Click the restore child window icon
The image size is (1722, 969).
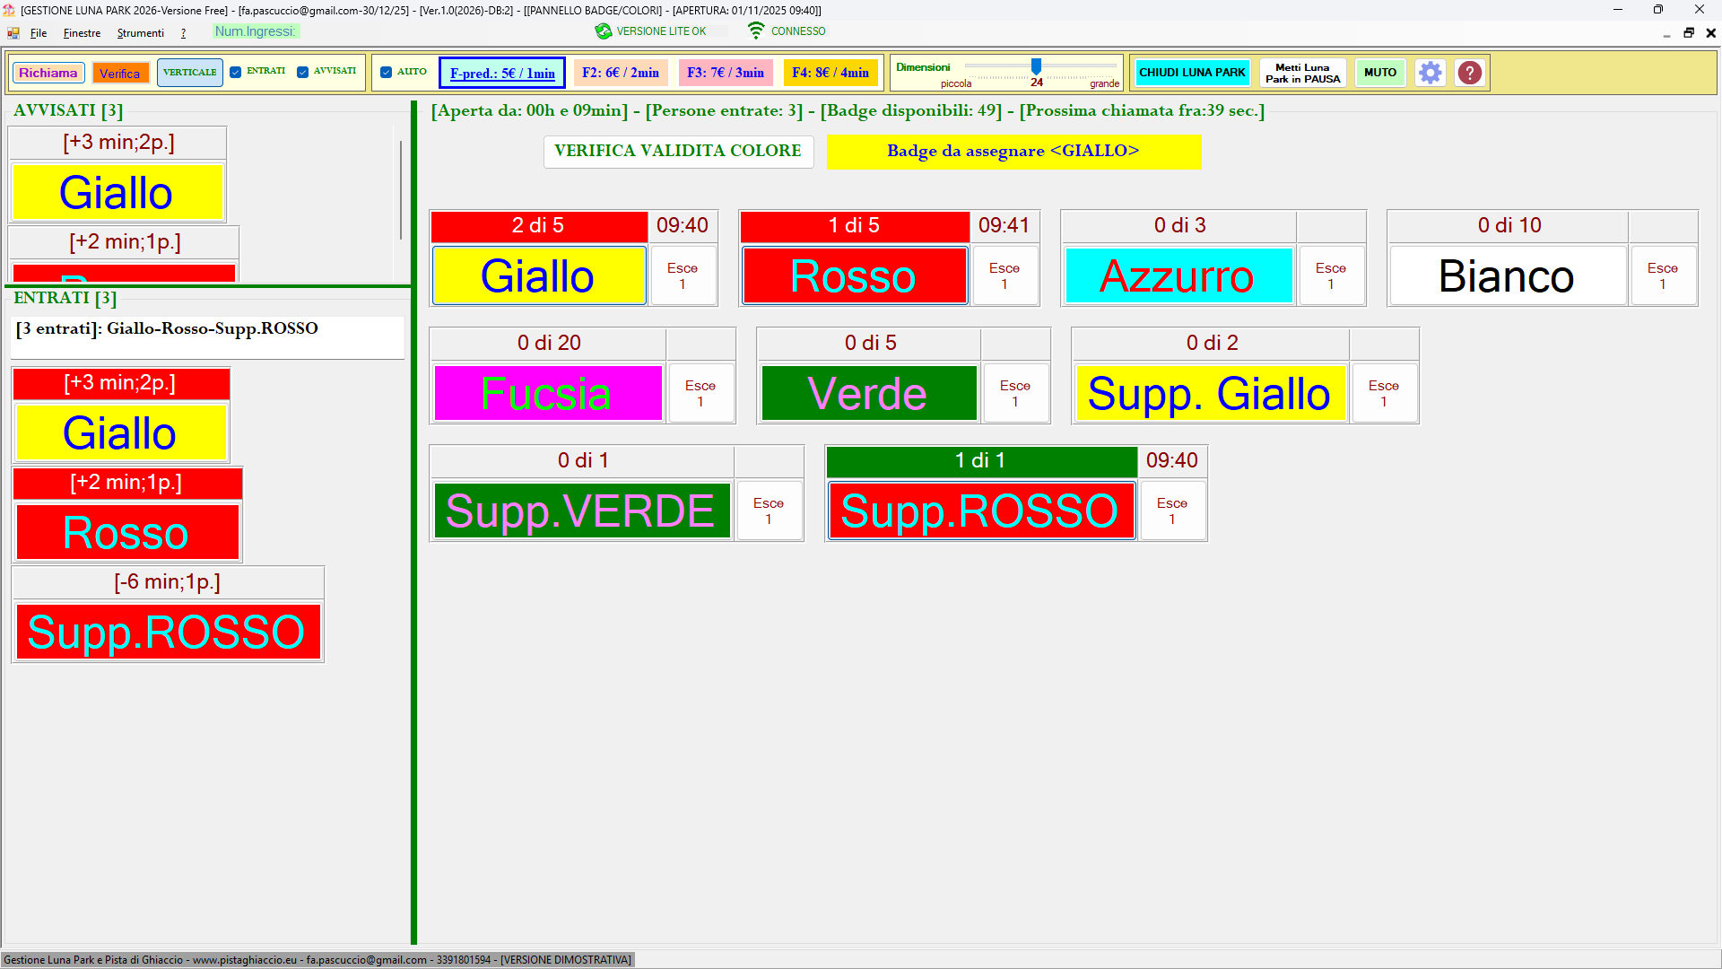(x=1689, y=33)
